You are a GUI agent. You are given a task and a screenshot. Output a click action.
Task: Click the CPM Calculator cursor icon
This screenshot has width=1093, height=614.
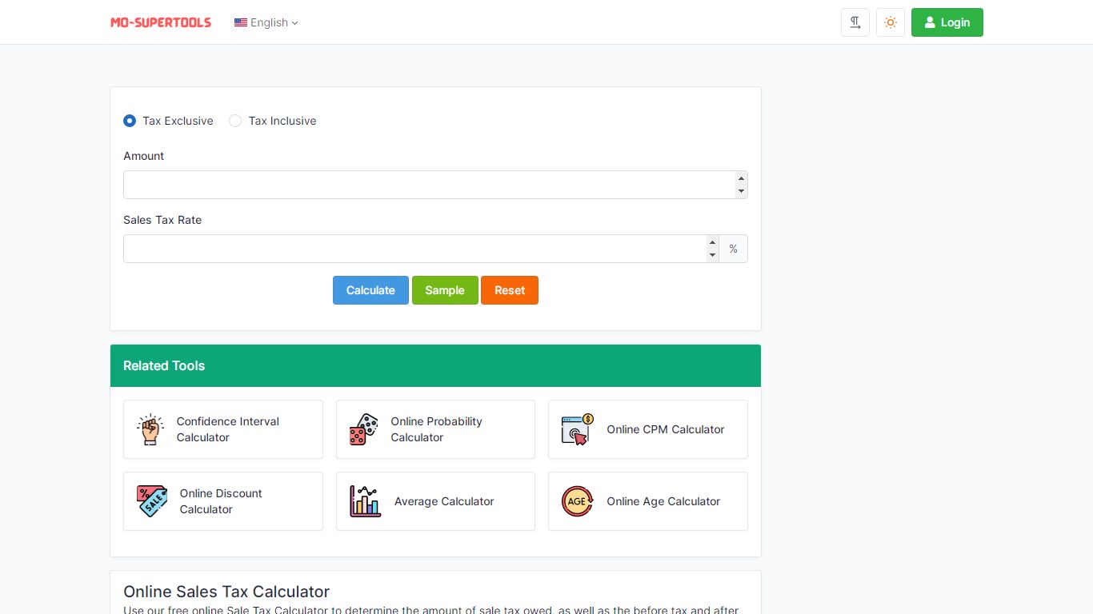[x=577, y=429]
